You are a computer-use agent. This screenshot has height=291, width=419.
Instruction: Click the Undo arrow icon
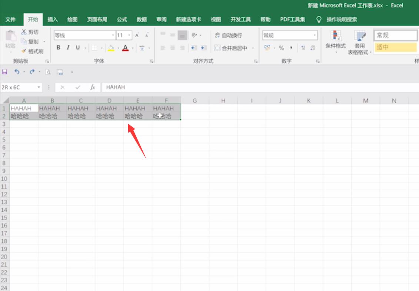coord(17,72)
